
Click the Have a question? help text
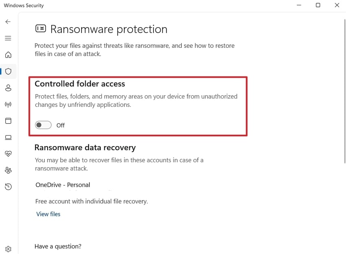[x=58, y=246]
